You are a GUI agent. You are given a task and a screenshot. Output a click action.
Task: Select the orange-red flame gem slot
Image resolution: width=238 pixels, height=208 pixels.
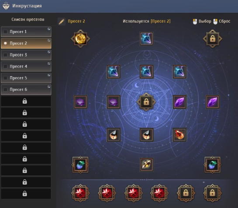pyautogui.click(x=179, y=134)
